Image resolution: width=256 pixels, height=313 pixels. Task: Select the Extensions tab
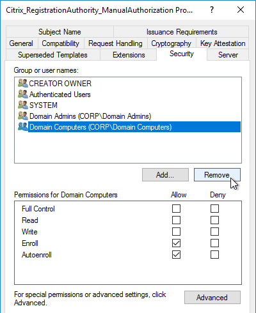[x=129, y=55]
